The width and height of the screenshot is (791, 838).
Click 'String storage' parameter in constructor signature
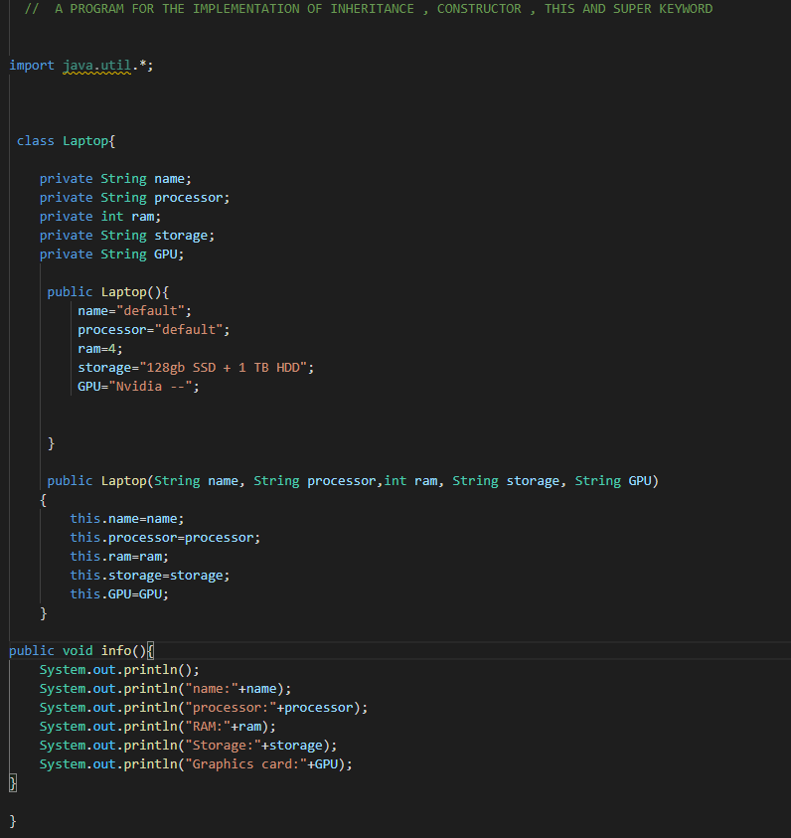pyautogui.click(x=506, y=481)
